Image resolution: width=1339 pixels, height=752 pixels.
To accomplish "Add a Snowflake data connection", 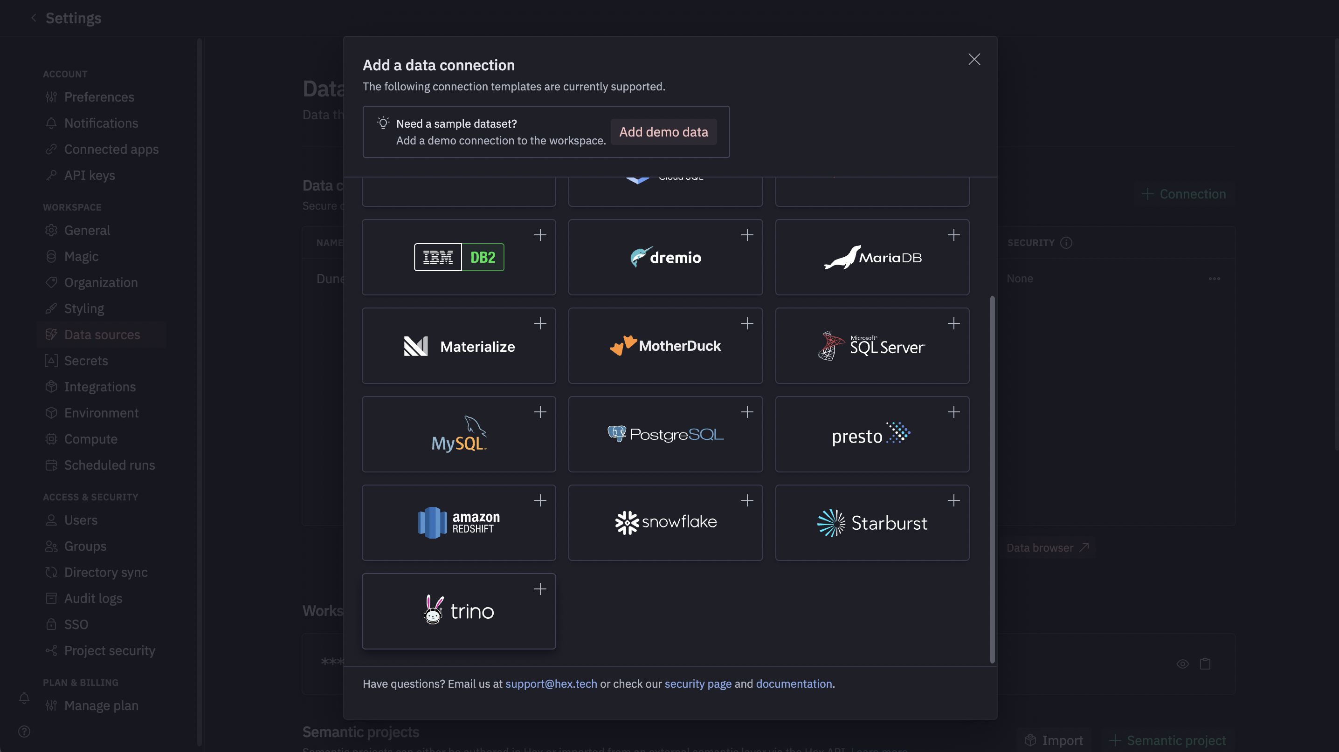I will 747,500.
